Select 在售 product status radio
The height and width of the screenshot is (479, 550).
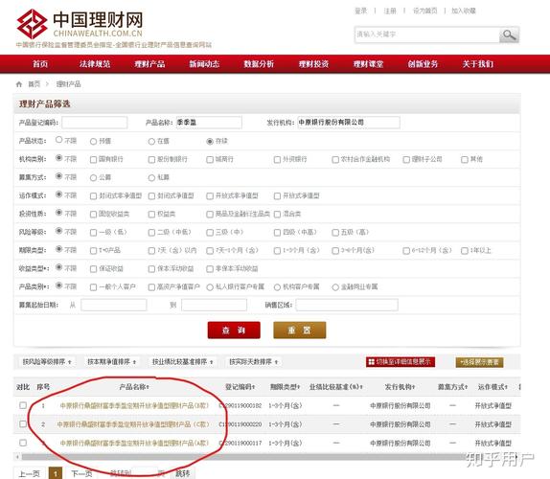151,142
